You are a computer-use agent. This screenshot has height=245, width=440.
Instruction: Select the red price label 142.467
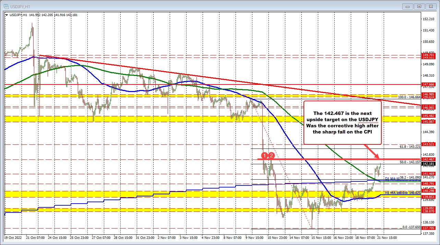coord(429,159)
